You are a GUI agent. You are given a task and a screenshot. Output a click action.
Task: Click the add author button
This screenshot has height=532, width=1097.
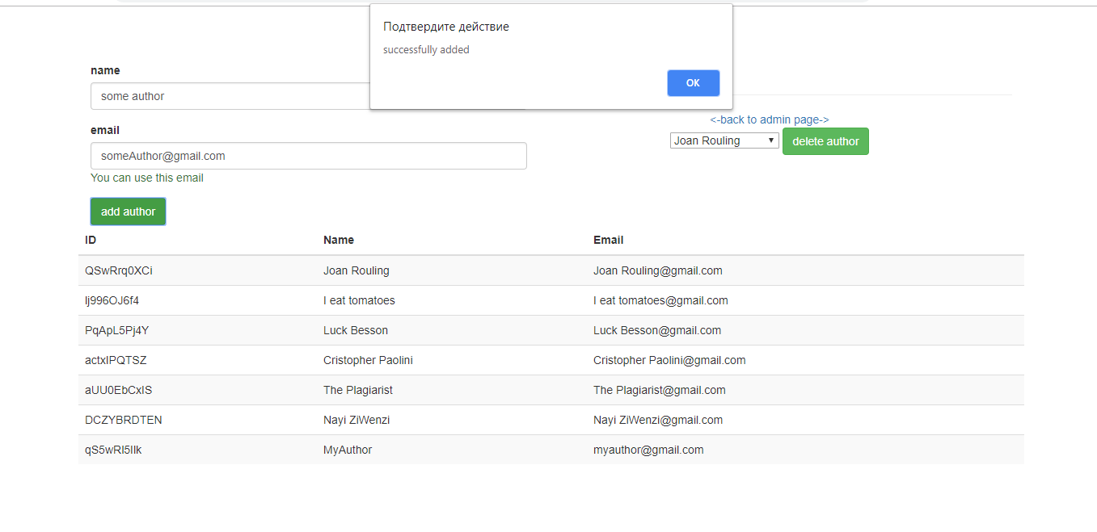(128, 212)
